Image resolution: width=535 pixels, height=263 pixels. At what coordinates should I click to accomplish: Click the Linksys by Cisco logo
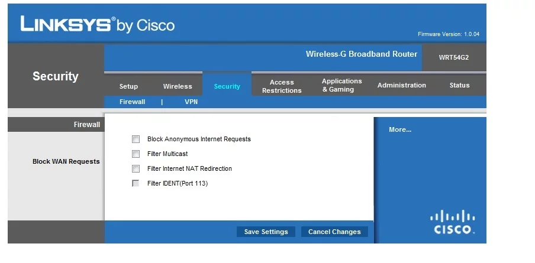[98, 25]
